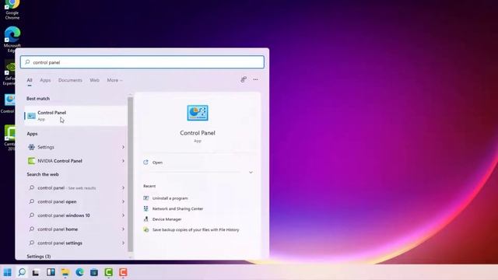
Task: Open Microsoft Store from the taskbar
Action: (x=94, y=272)
